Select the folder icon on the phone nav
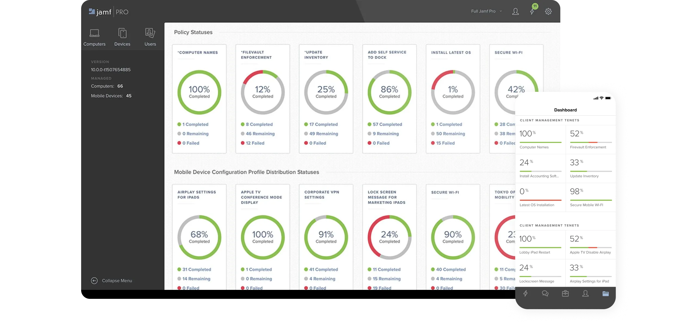Viewport: 697px width, 326px height. [606, 294]
